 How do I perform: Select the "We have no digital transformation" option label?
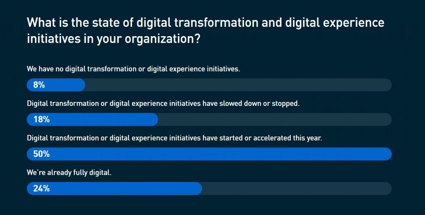[x=133, y=69]
